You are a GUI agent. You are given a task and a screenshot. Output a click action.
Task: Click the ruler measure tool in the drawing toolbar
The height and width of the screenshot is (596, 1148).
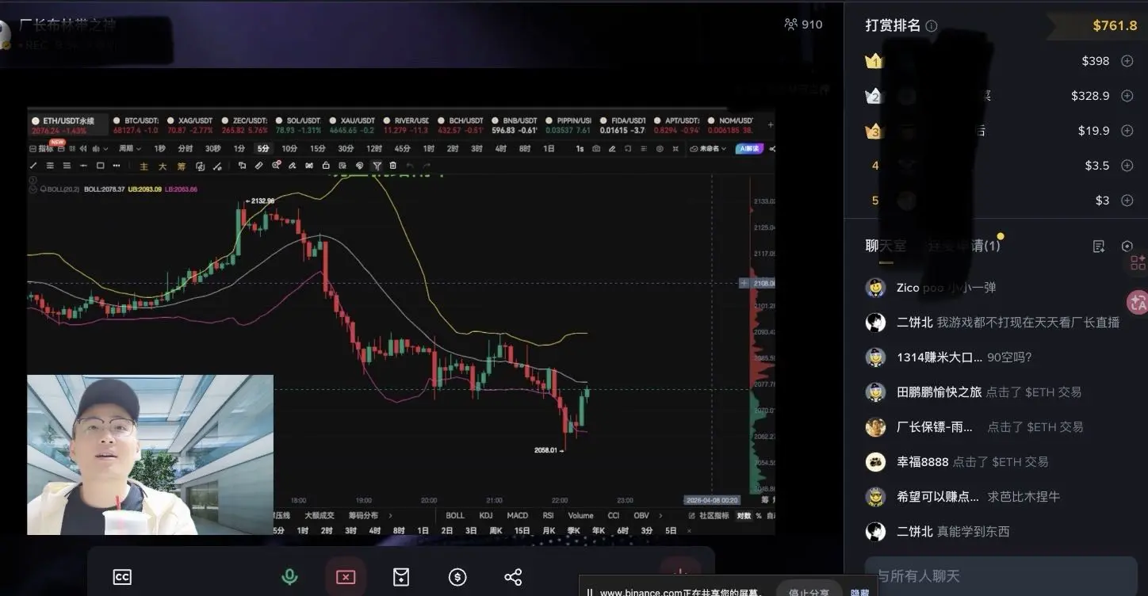click(258, 166)
